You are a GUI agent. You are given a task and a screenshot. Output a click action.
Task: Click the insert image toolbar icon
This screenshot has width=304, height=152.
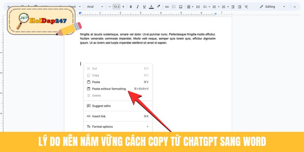[x=181, y=6]
